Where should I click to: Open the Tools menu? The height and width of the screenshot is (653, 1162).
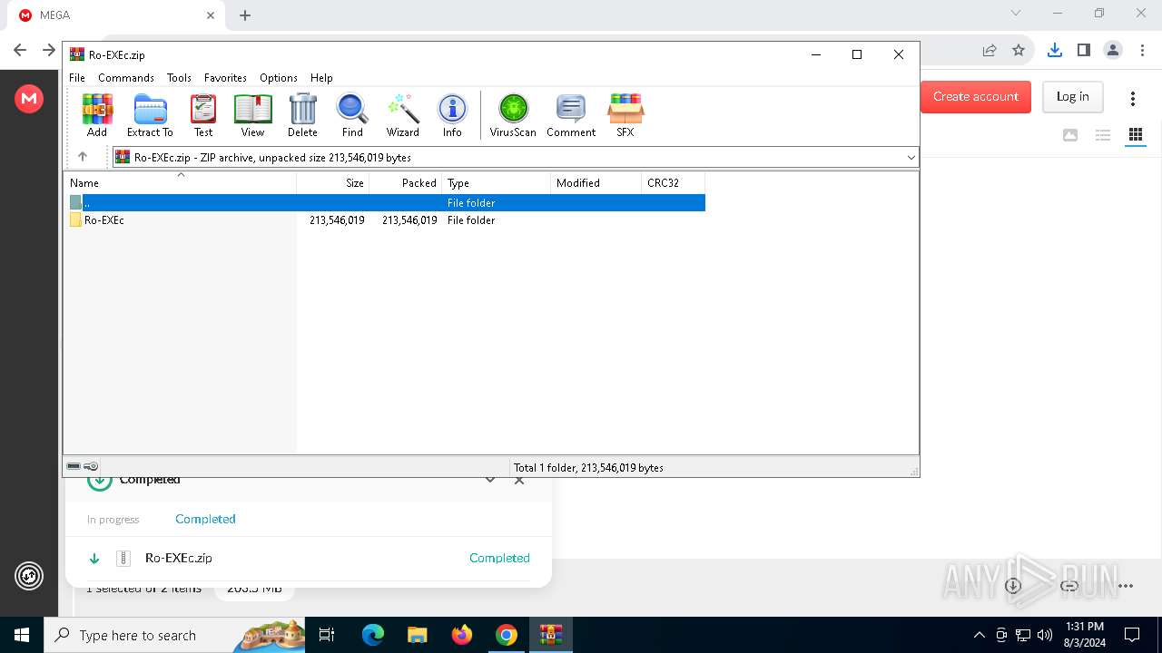click(x=179, y=78)
